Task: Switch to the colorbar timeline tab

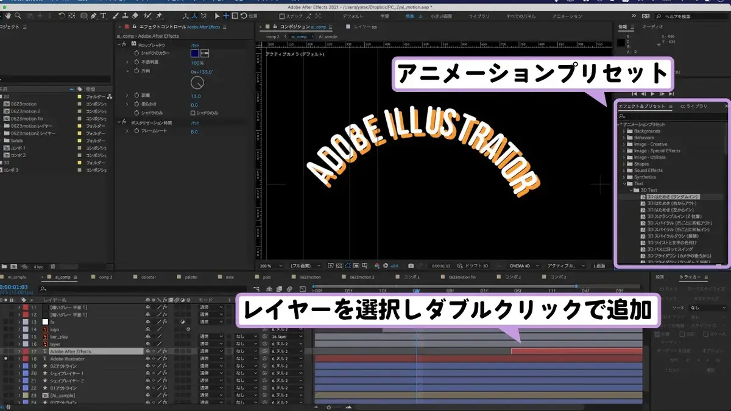Action: pyautogui.click(x=149, y=277)
